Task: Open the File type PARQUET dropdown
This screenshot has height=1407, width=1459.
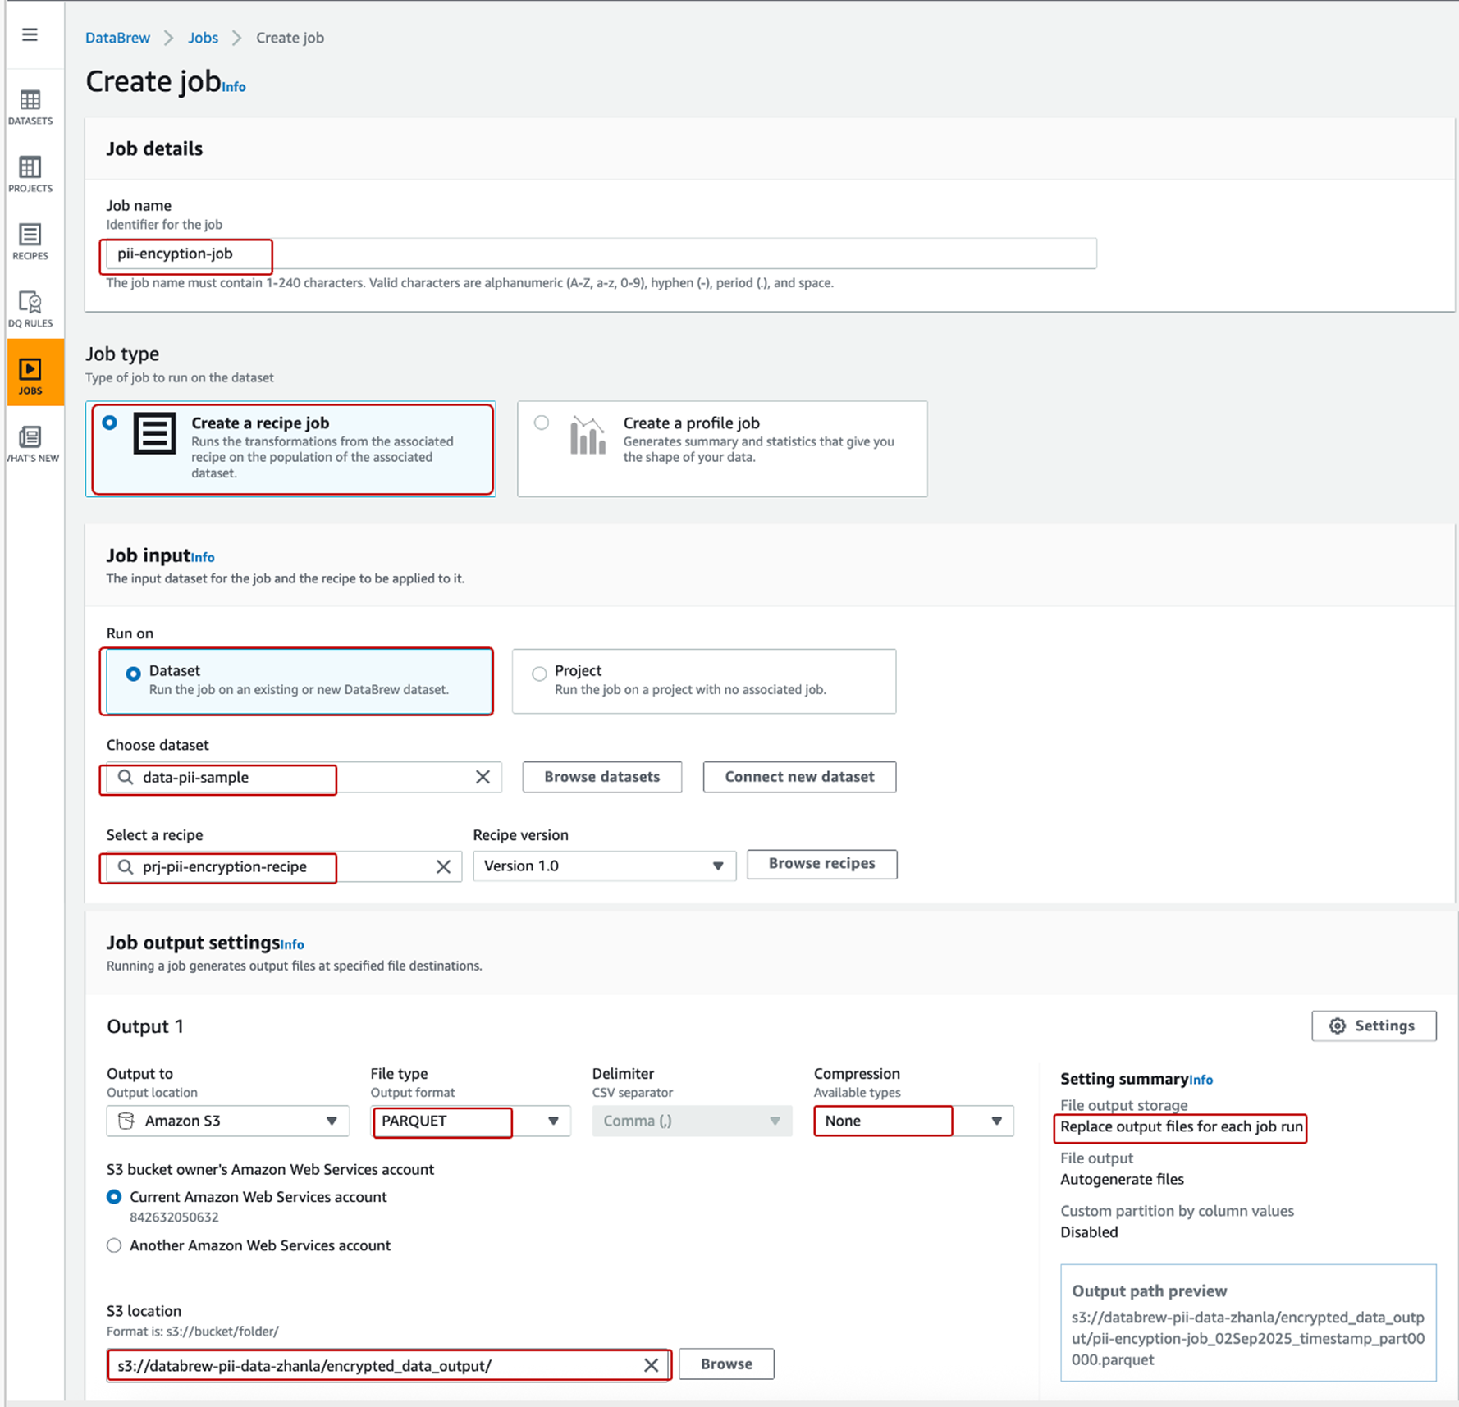Action: click(470, 1121)
